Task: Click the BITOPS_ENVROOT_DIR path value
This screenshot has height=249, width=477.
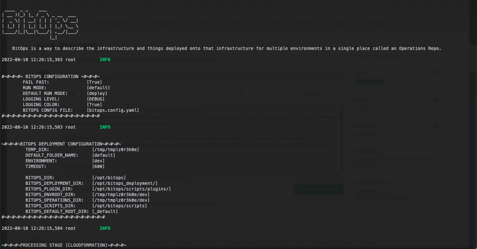Action: 121,194
